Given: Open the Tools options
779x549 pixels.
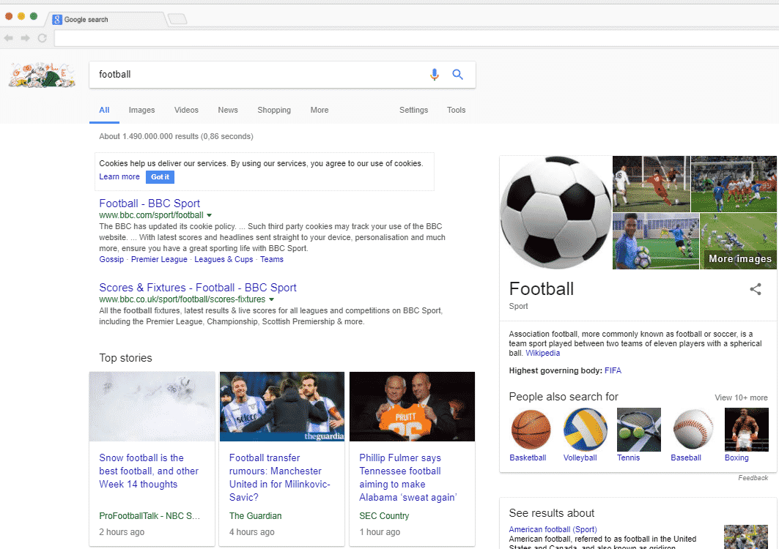Looking at the screenshot, I should (456, 111).
